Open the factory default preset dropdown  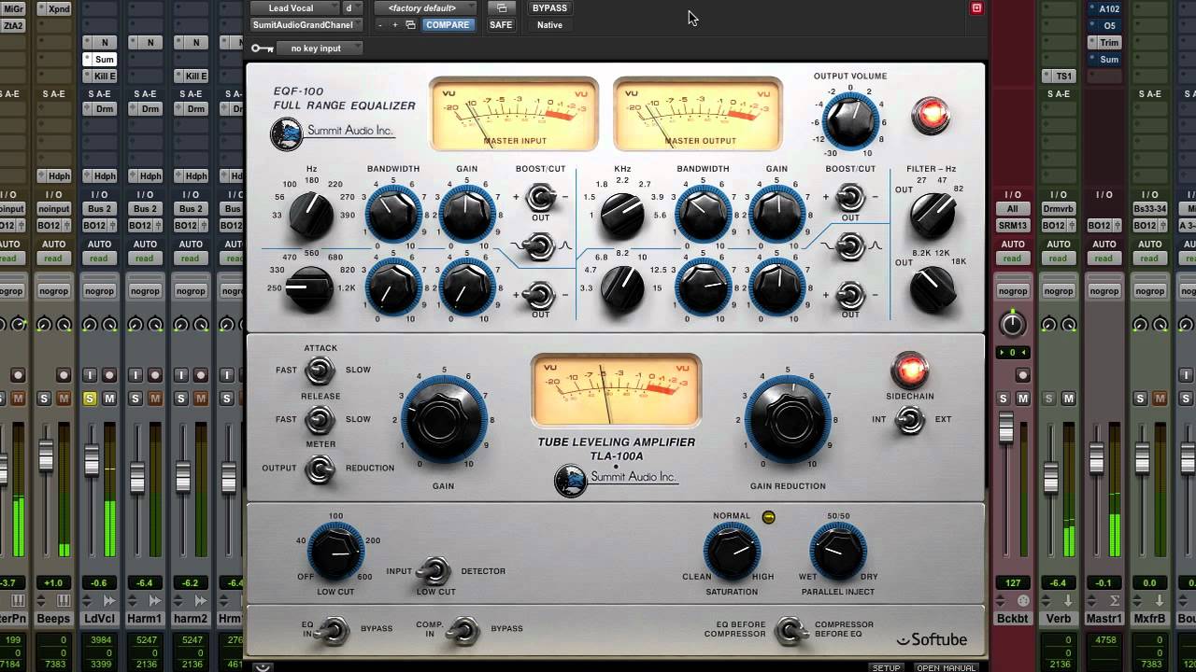click(x=425, y=8)
